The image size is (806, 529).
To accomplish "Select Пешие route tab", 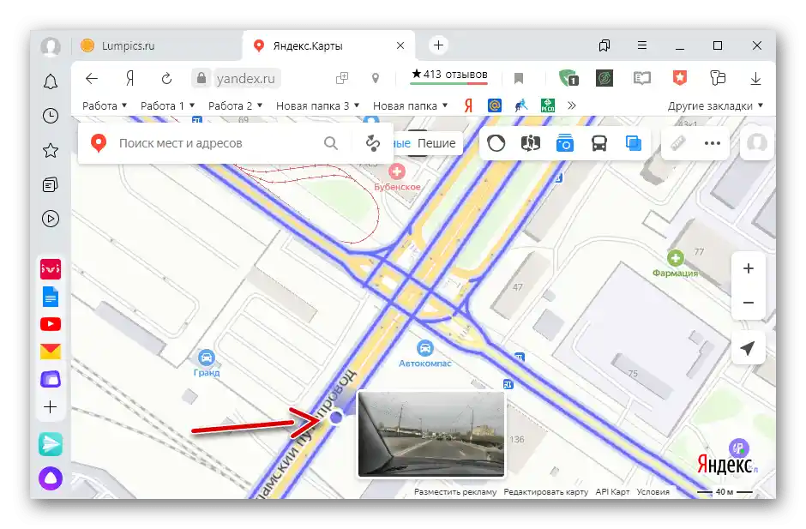I will point(436,143).
